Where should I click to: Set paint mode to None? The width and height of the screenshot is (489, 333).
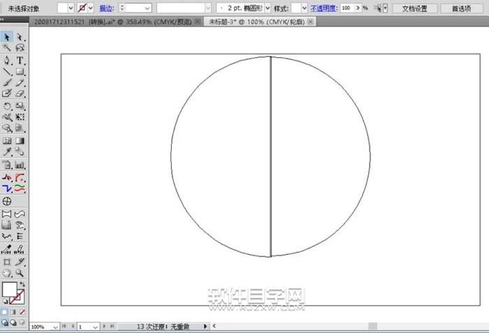pos(22,312)
